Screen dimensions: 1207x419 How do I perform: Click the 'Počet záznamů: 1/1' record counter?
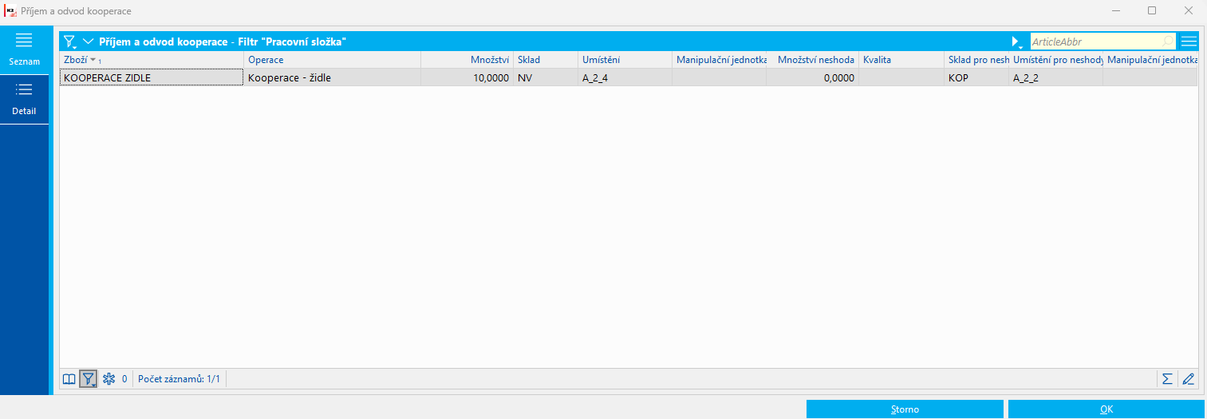[x=179, y=379]
